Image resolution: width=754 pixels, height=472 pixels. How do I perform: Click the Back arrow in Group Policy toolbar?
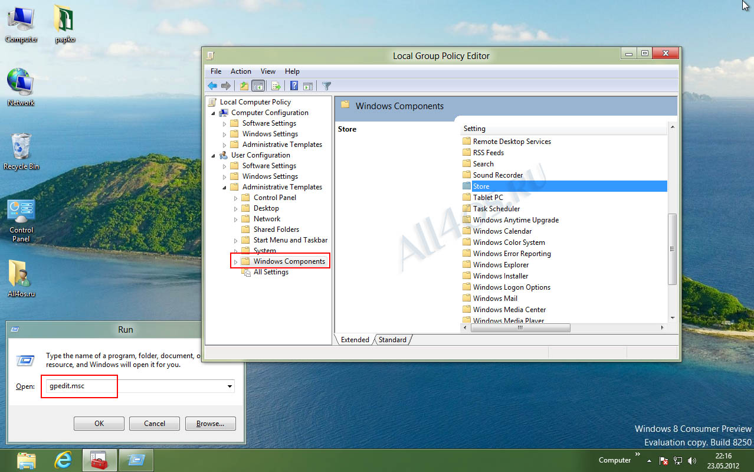pos(212,86)
